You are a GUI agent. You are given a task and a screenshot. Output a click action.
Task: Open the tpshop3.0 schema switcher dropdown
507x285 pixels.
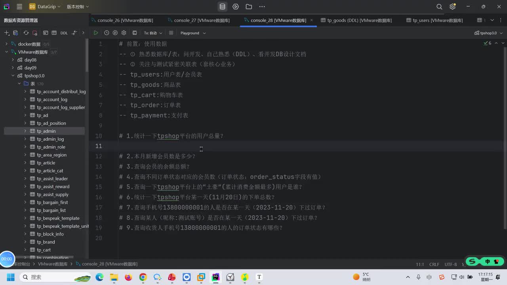point(488,33)
